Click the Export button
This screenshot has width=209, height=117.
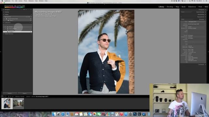pos(25,93)
